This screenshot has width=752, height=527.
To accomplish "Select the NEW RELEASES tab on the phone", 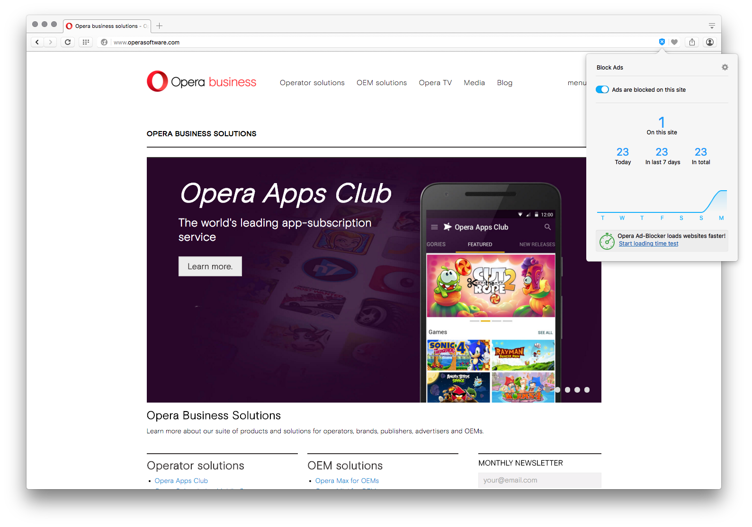I will tap(537, 245).
